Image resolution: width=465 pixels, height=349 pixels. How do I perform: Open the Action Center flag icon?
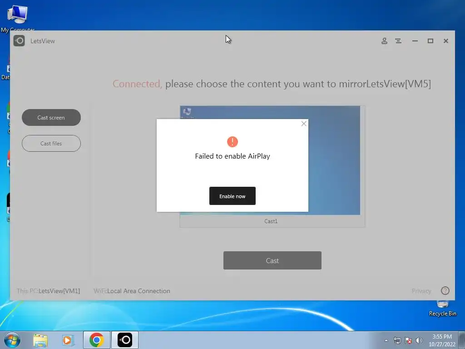click(x=408, y=340)
